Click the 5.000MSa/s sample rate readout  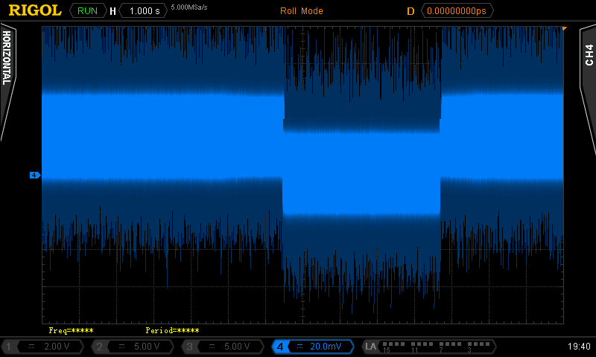(x=189, y=7)
